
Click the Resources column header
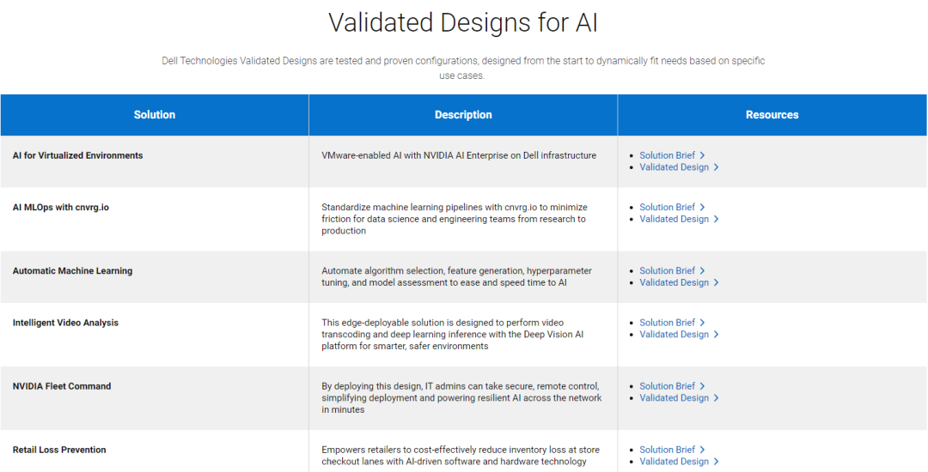(772, 115)
